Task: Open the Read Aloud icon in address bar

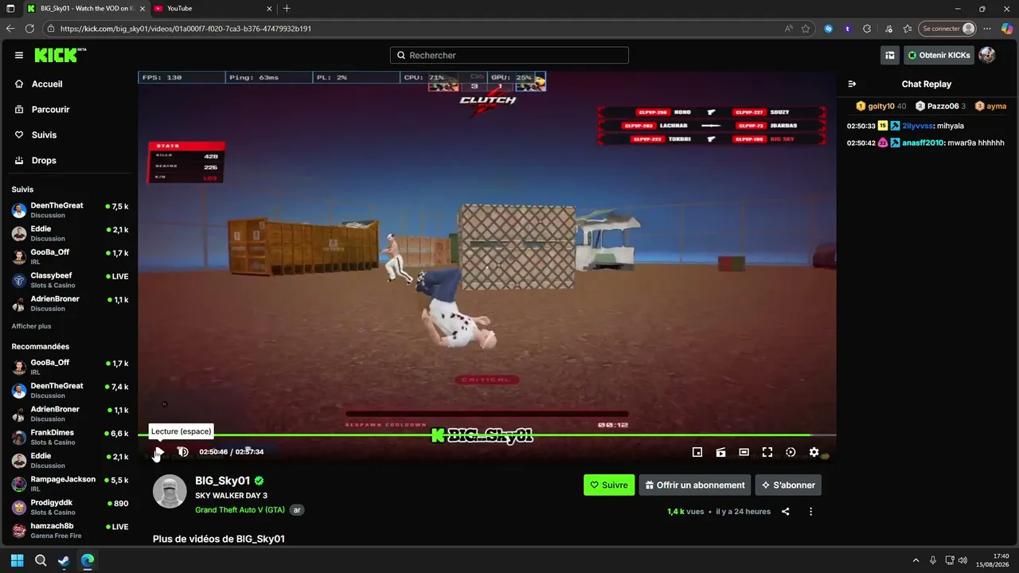Action: pyautogui.click(x=788, y=29)
